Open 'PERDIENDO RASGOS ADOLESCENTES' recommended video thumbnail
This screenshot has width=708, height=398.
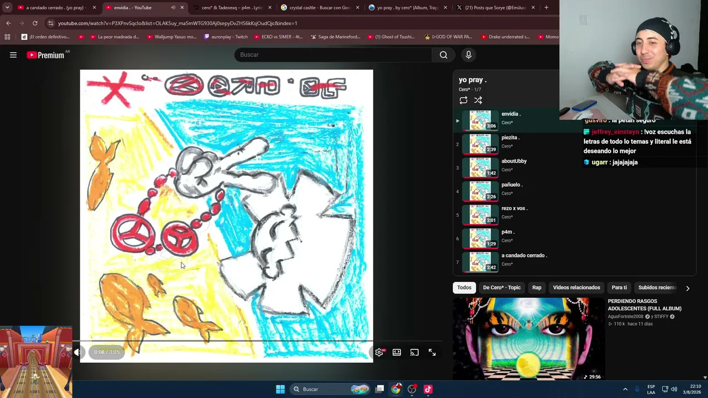(x=528, y=339)
